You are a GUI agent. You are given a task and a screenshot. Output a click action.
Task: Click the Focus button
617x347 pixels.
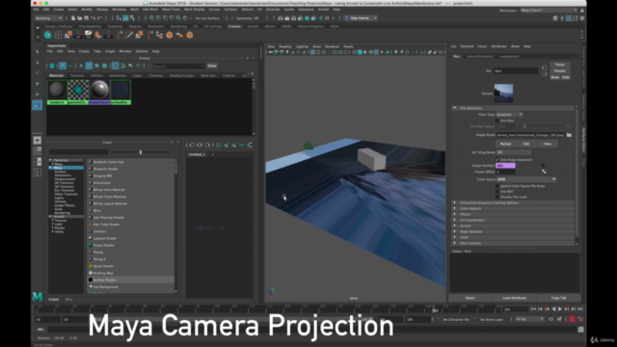pyautogui.click(x=560, y=65)
